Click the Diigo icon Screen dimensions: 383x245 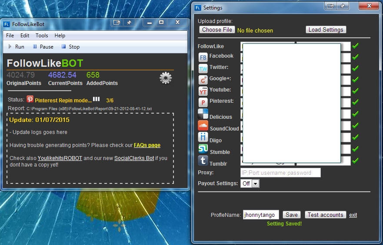pyautogui.click(x=203, y=137)
